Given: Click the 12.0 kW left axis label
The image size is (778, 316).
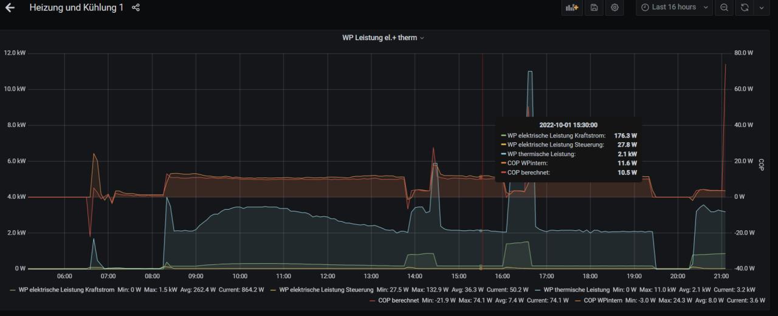Looking at the screenshot, I should pyautogui.click(x=14, y=53).
